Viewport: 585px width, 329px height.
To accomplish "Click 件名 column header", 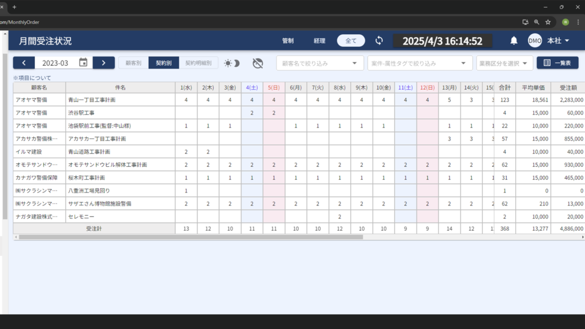I will 120,87.
